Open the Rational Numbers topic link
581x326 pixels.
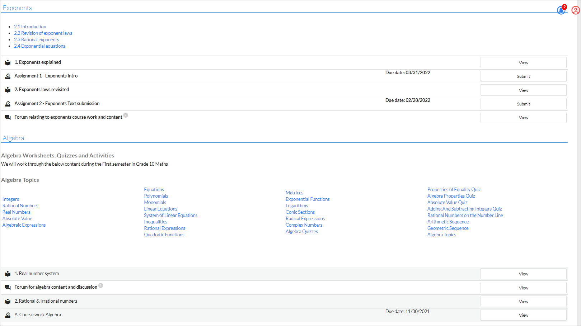(x=20, y=206)
